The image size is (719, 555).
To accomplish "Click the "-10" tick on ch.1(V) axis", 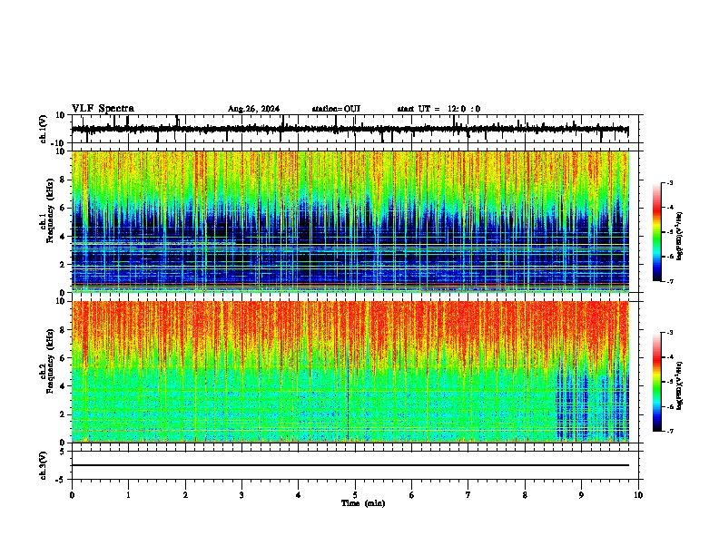I will tap(58, 143).
